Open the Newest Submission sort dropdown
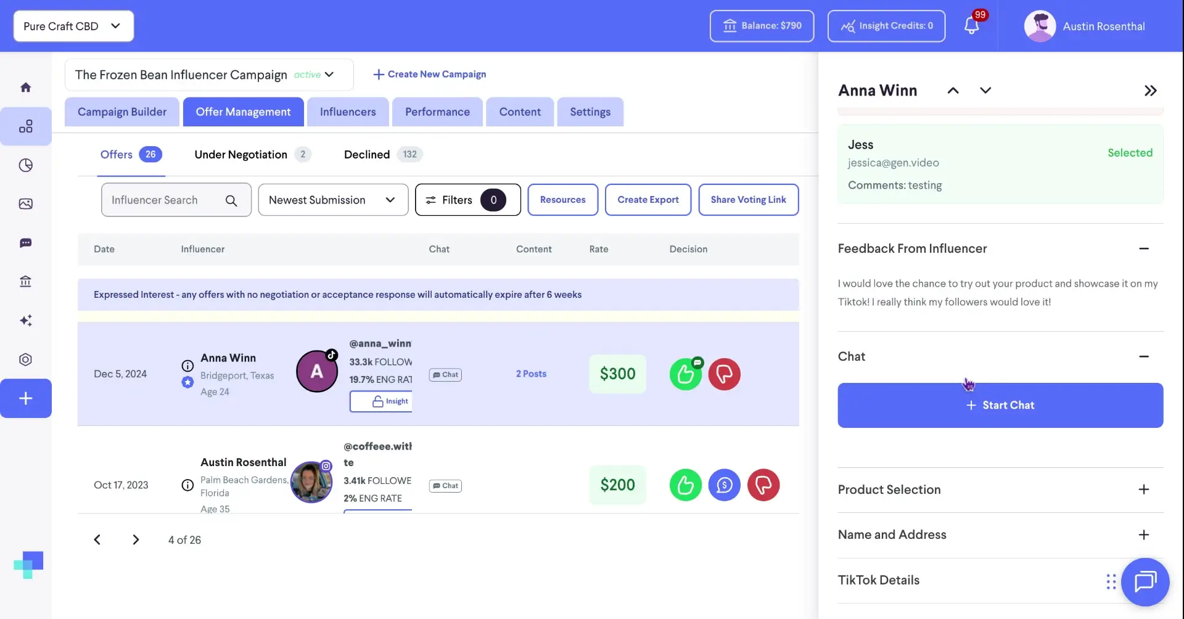1184x619 pixels. click(x=333, y=199)
